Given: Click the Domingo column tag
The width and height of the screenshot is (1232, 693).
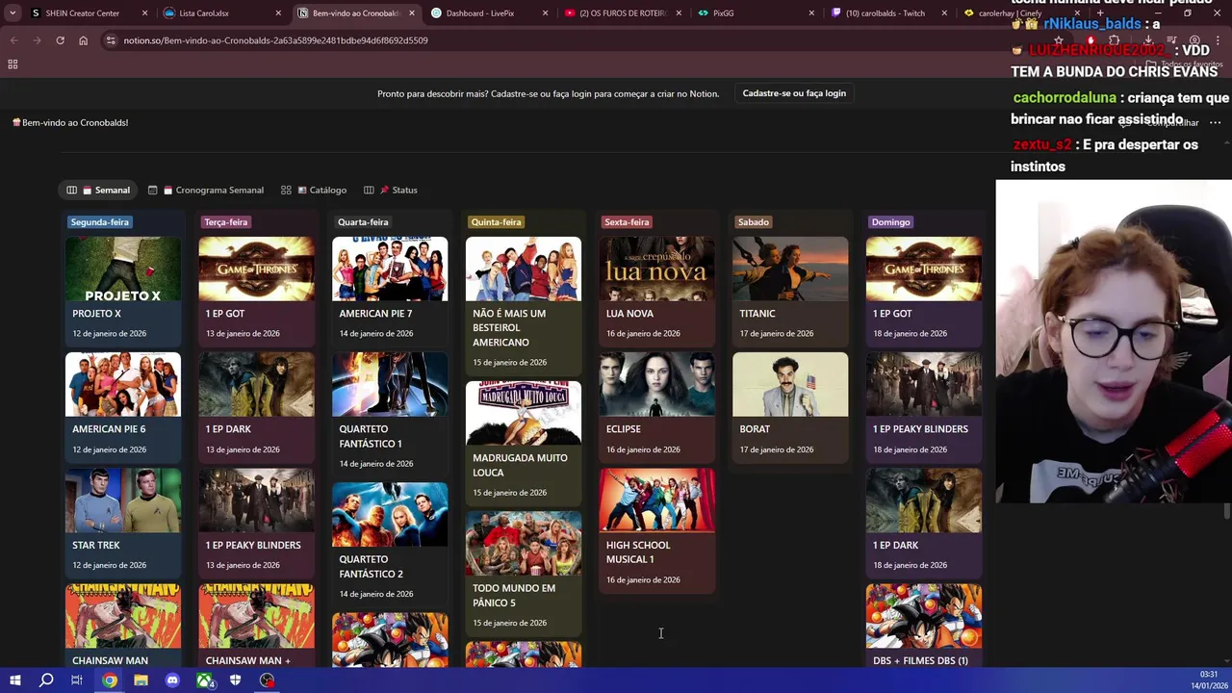Looking at the screenshot, I should tap(890, 222).
